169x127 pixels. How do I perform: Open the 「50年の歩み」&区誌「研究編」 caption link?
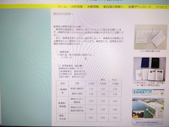149,83
